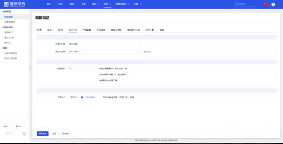The height and width of the screenshot is (144, 283).
Task: Click help icon beside 开通方式 dropdown label
Action: tap(64, 44)
